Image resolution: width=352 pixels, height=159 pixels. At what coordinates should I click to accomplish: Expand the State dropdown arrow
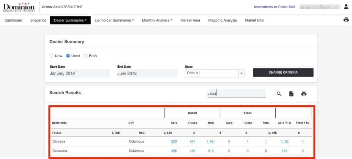(242, 73)
